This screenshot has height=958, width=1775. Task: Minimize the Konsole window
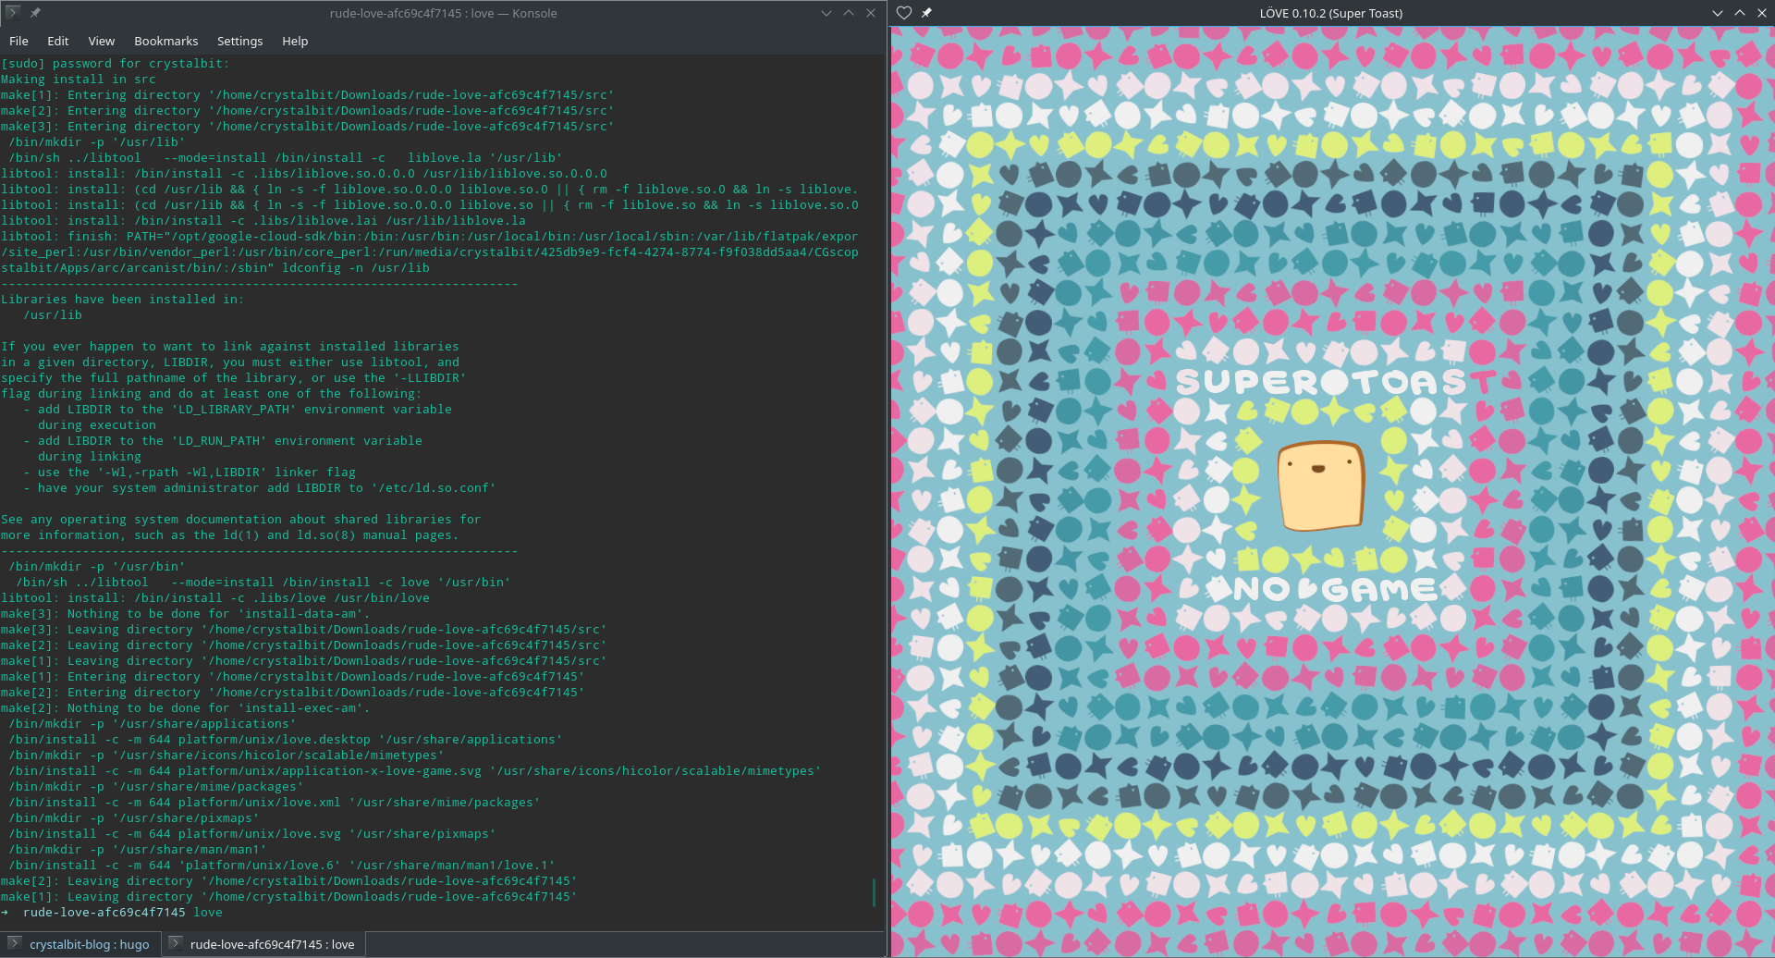coord(826,13)
